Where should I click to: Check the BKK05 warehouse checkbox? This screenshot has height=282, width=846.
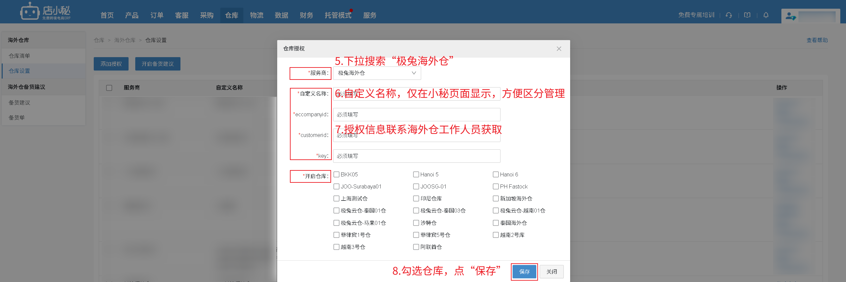click(x=336, y=174)
